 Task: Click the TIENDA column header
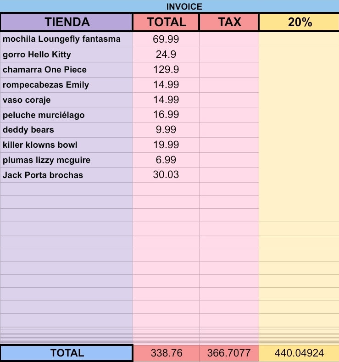[x=67, y=22]
